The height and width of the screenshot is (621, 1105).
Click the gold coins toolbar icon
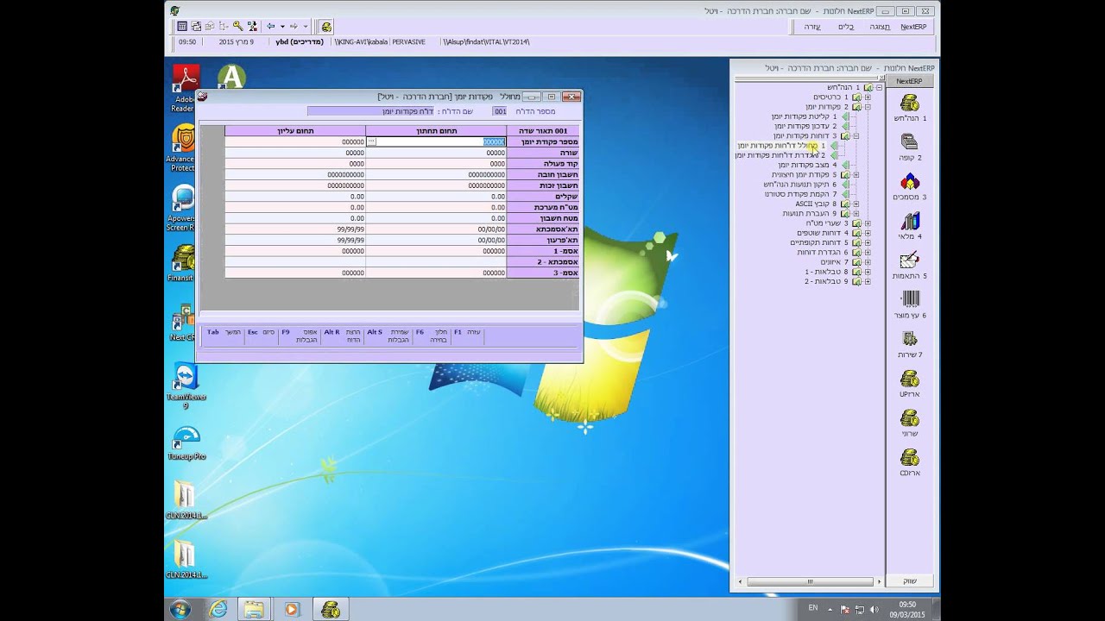[x=326, y=27]
